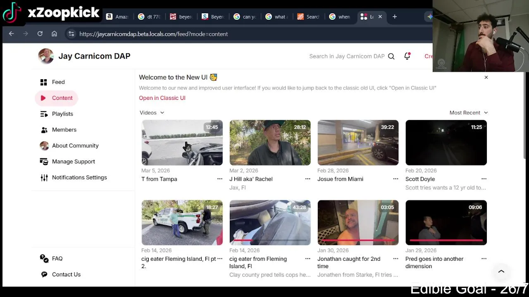The height and width of the screenshot is (297, 529).
Task: Click the Manage Support card icon
Action: [44, 162]
